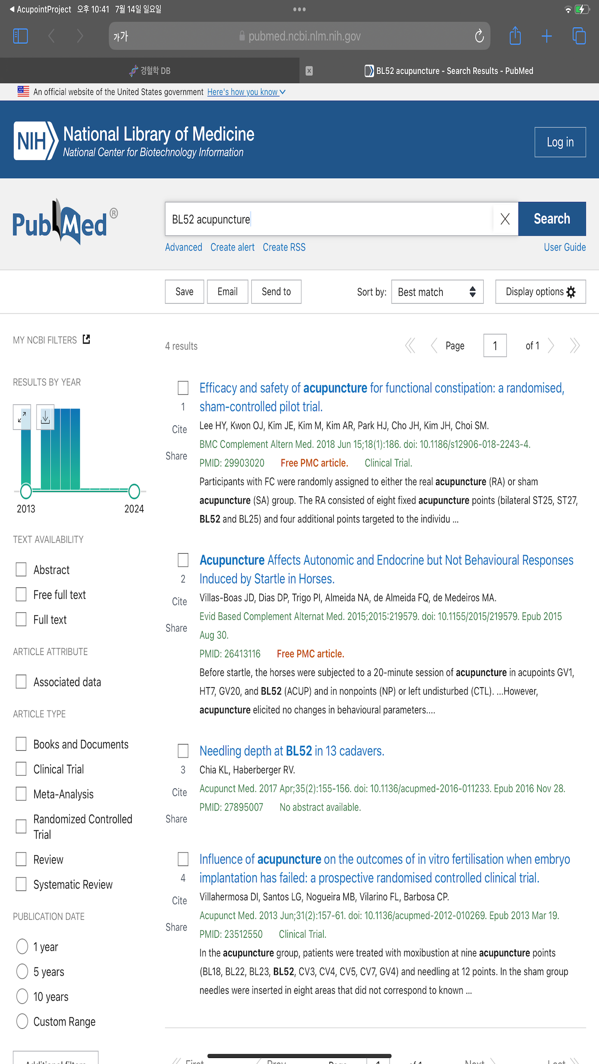The height and width of the screenshot is (1064, 599).
Task: Switch to BL52 acupuncture PubMed tab
Action: (x=449, y=71)
